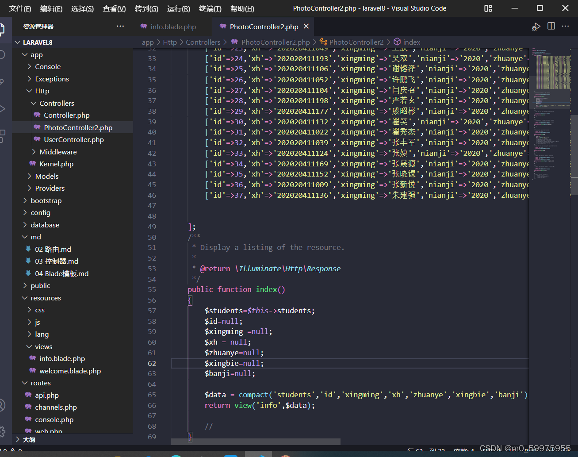The image size is (578, 457).
Task: Switch to the info.blade.php tab
Action: pos(173,27)
